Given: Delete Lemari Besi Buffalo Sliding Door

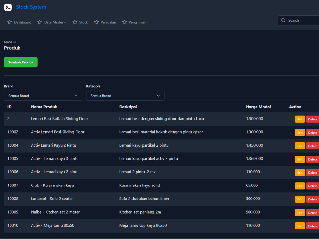Looking at the screenshot, I should point(313,119).
